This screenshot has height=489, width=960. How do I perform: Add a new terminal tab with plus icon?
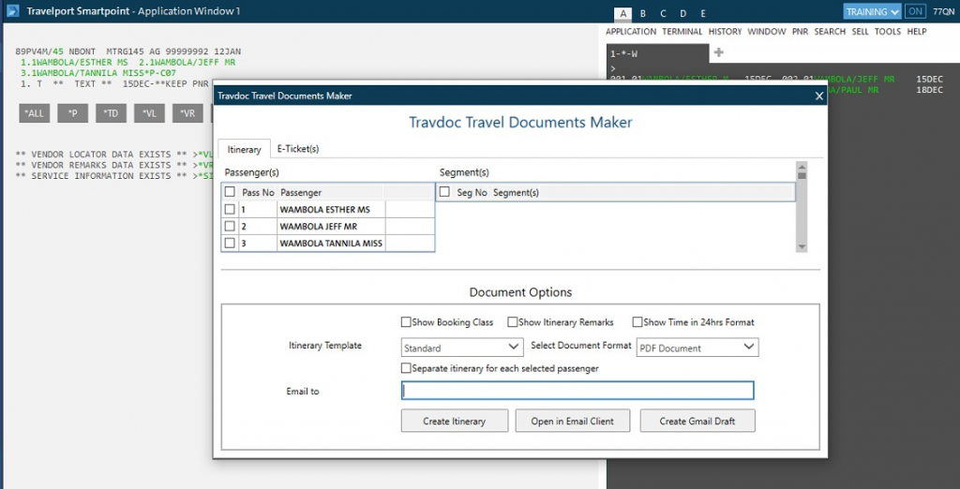coord(719,52)
